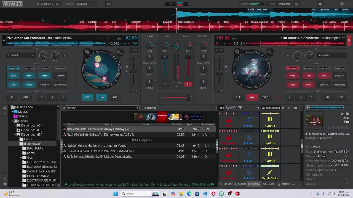Open Microsoft Edge from taskbar

click(x=189, y=194)
